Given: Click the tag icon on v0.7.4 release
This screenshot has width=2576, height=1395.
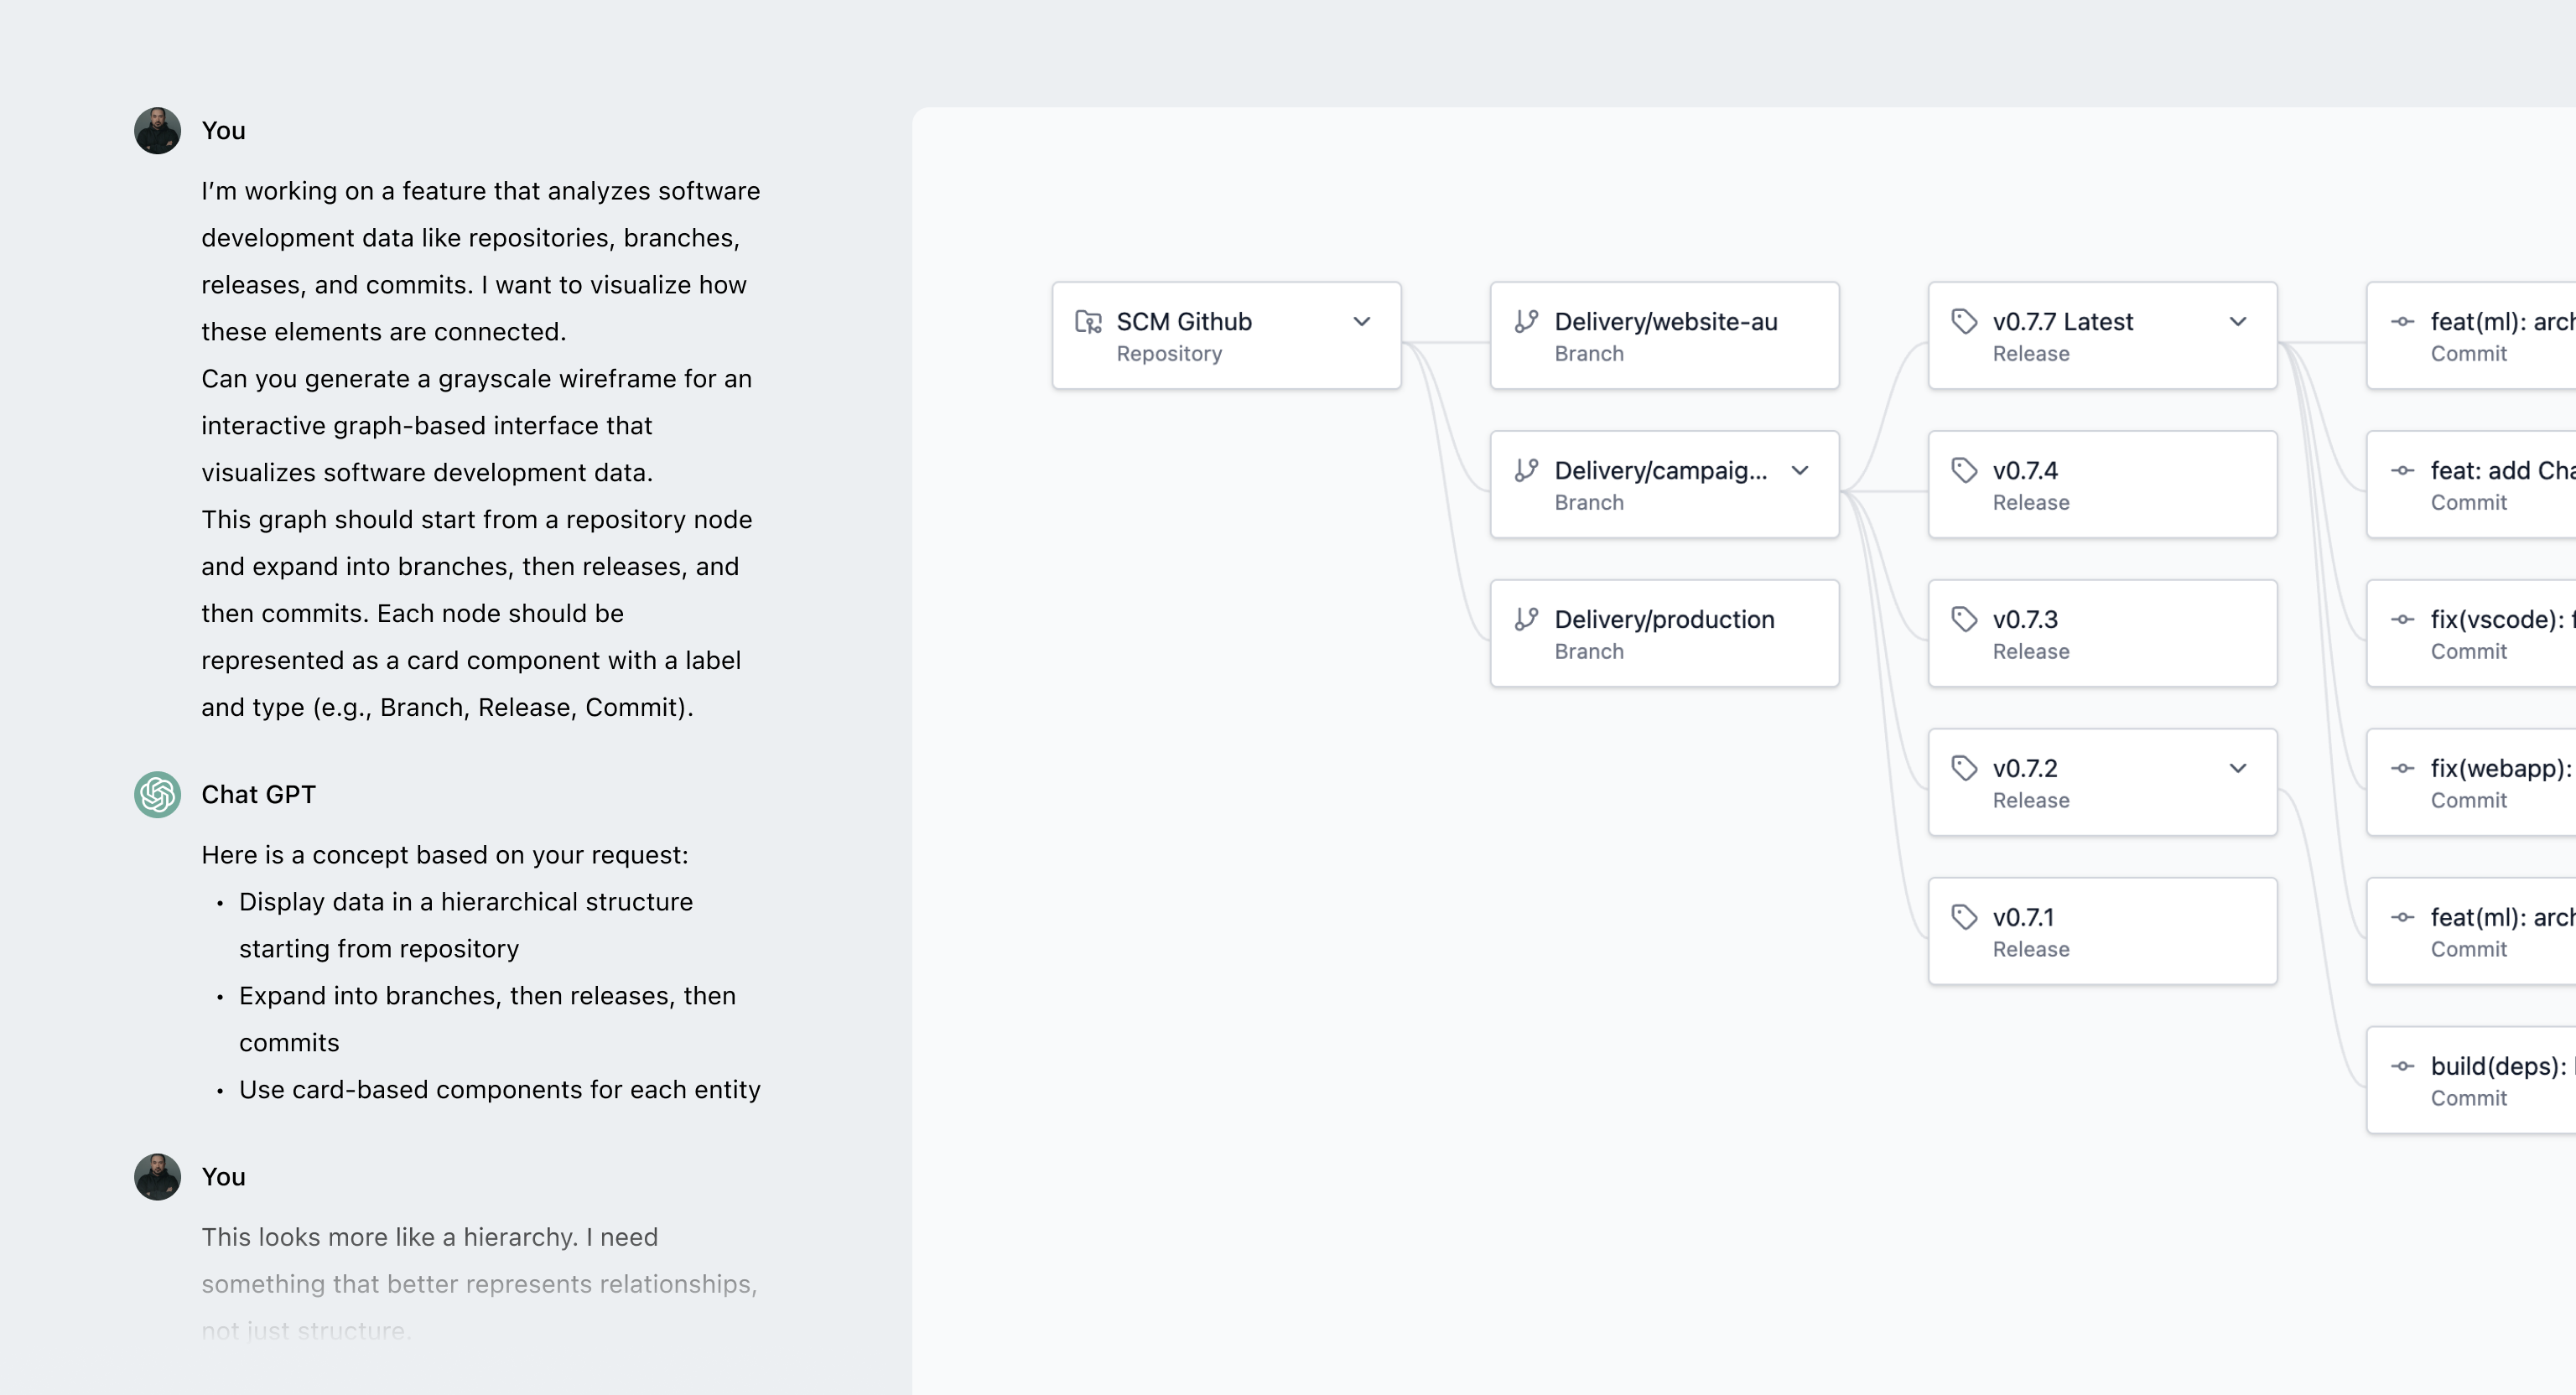Looking at the screenshot, I should [1964, 471].
